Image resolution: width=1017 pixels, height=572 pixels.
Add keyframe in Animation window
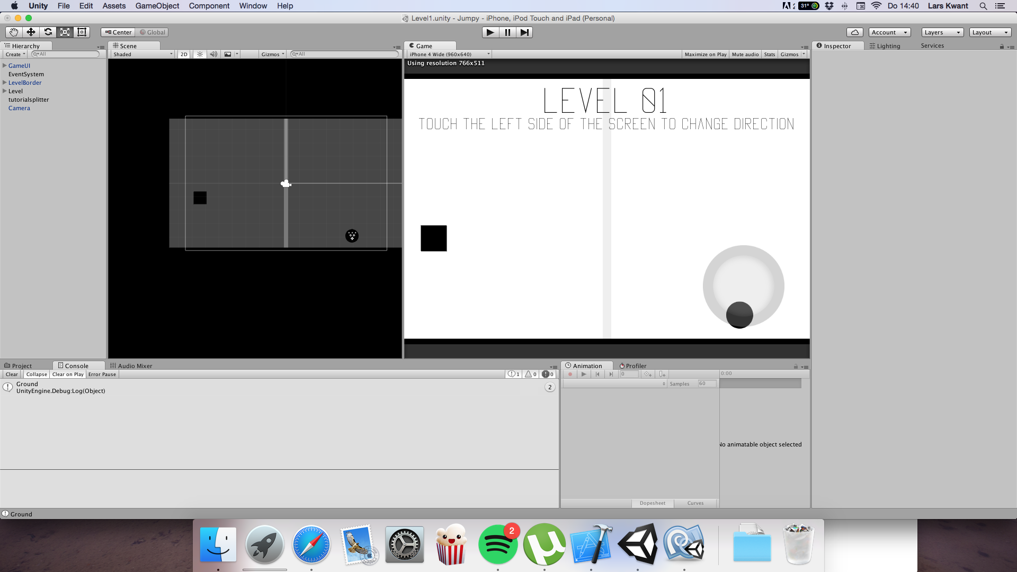click(x=648, y=374)
